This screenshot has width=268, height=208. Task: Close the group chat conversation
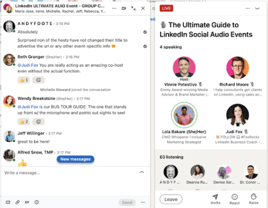coord(143,8)
